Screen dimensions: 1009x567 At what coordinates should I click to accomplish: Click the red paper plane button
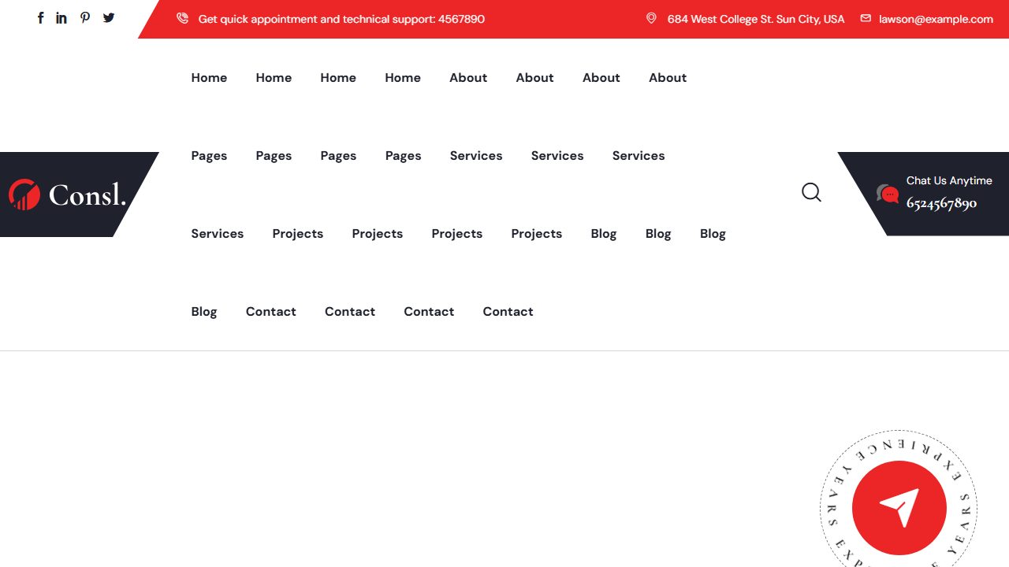tap(899, 508)
